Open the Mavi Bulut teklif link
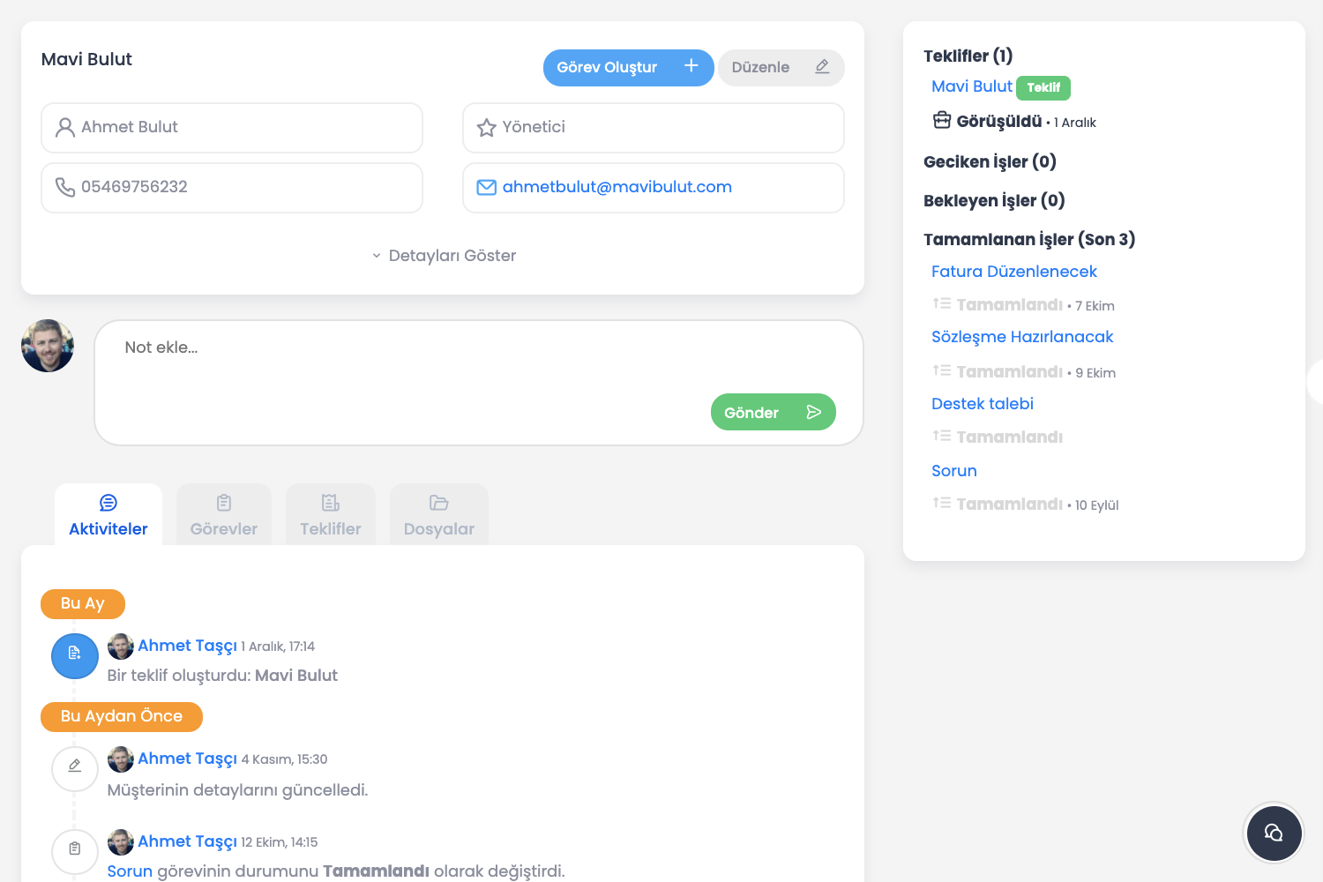The height and width of the screenshot is (882, 1323). [972, 86]
